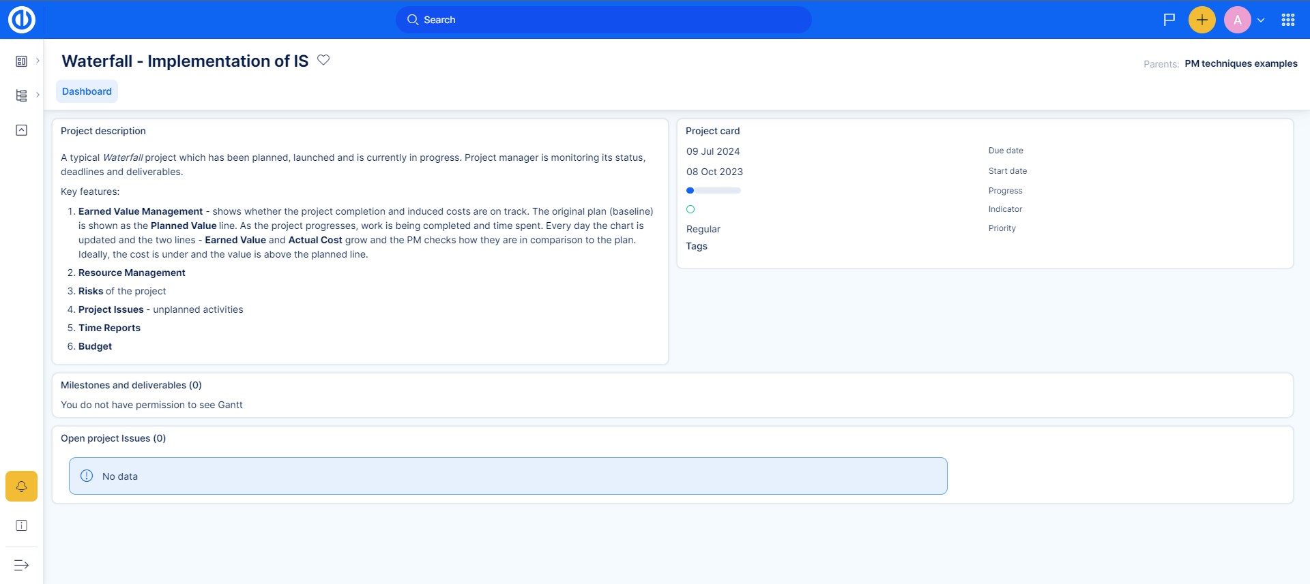
Task: Open the flag activity icon in header
Action: click(1169, 20)
